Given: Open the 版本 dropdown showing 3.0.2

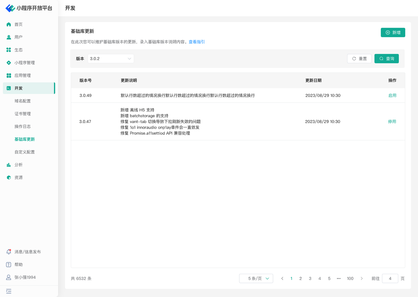Looking at the screenshot, I should pos(111,59).
